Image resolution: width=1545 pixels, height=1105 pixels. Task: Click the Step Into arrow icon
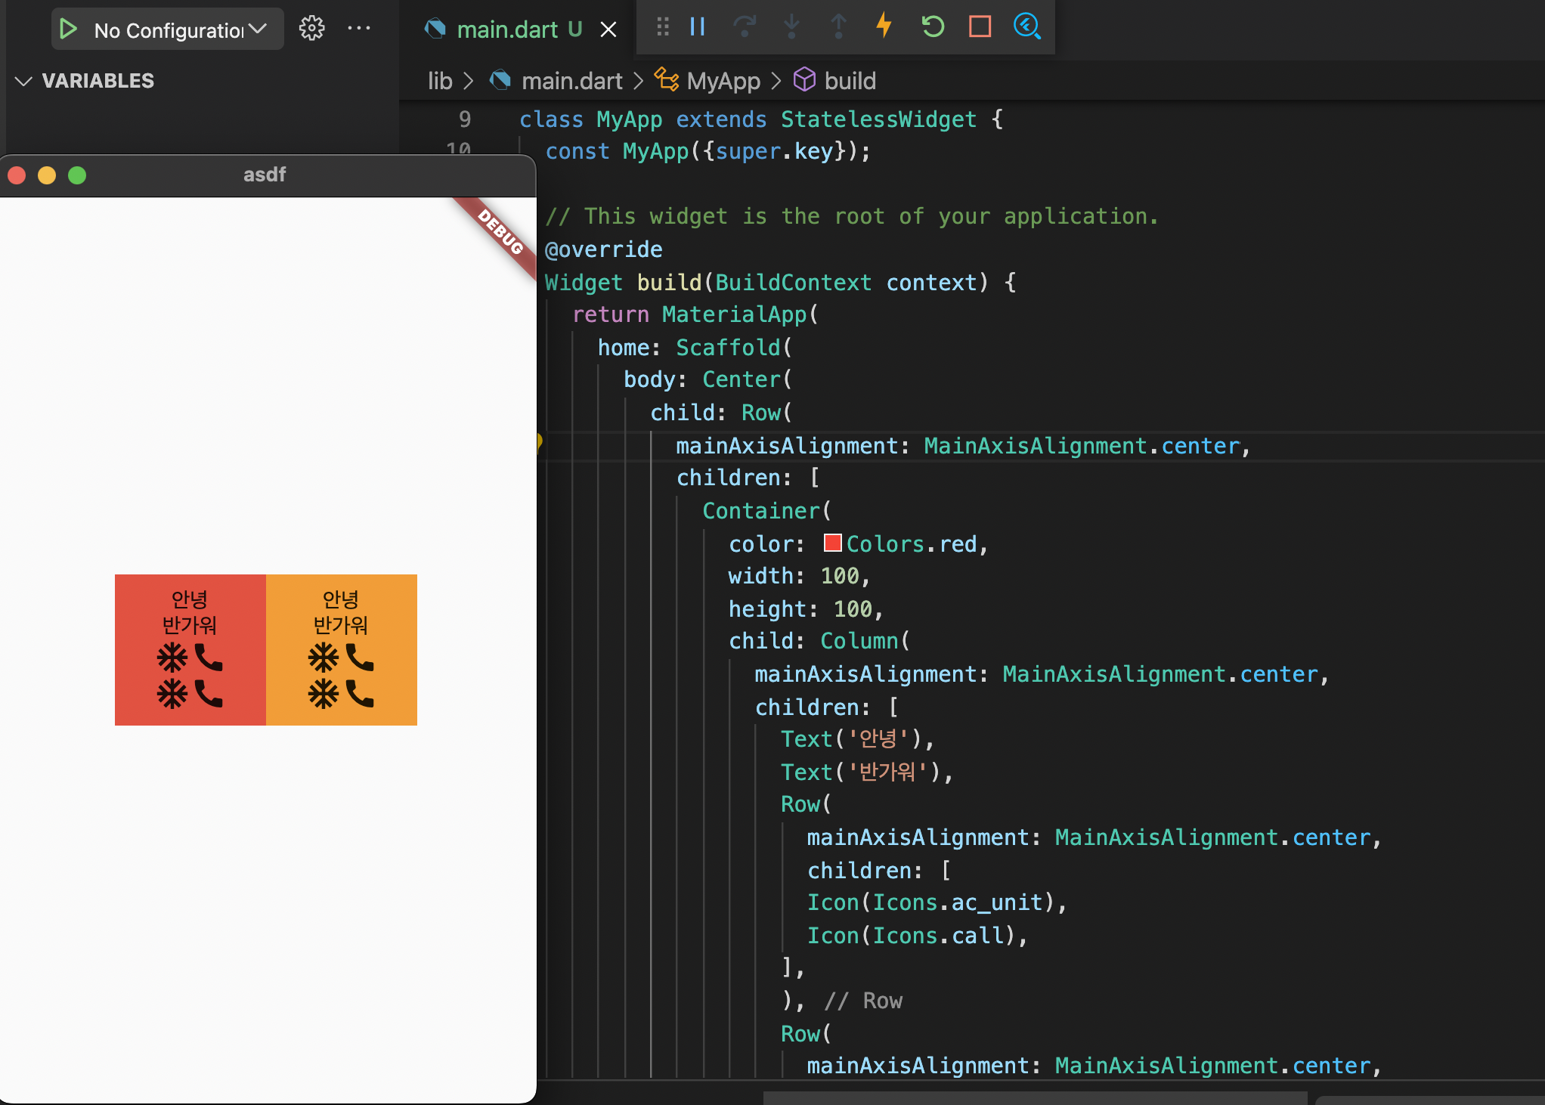point(791,27)
